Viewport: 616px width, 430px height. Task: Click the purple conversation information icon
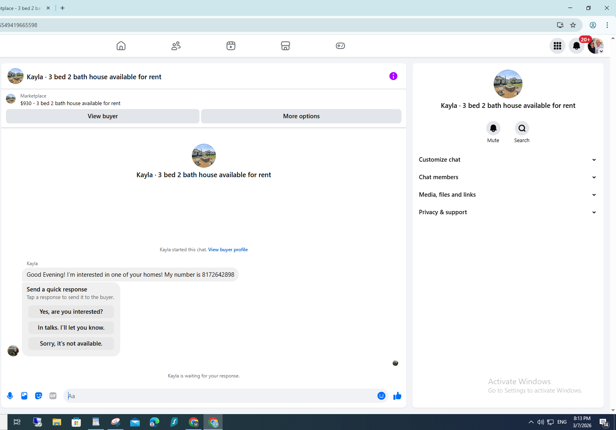coord(393,76)
